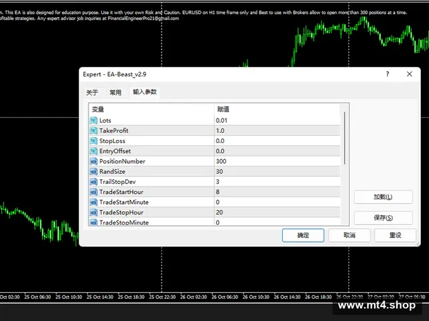Click the TrailStopDev integer icon

tap(94, 182)
